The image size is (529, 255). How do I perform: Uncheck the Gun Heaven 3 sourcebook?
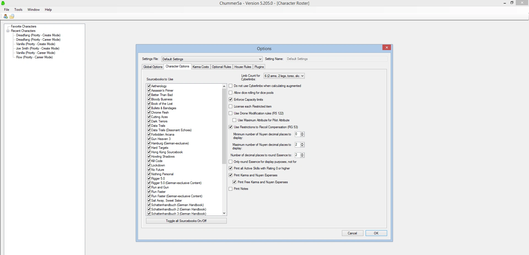coord(149,139)
